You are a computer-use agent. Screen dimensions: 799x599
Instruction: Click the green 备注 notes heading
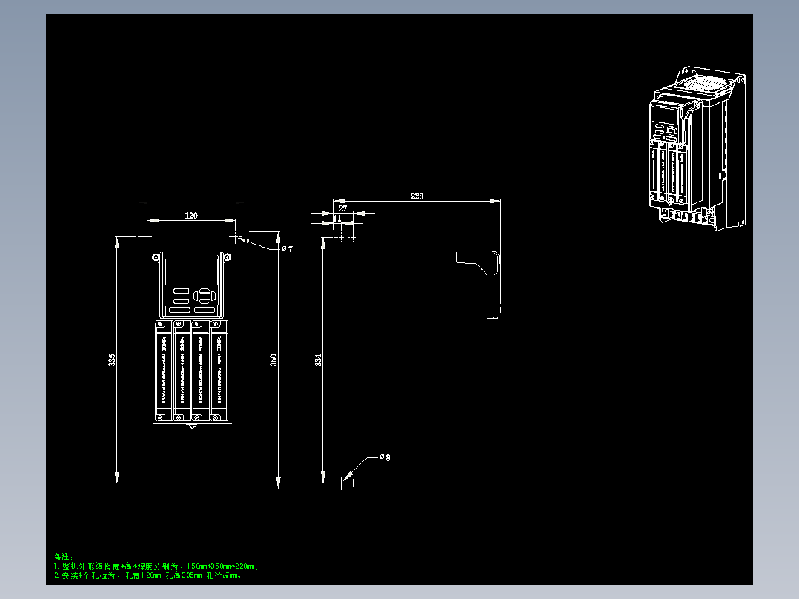[x=64, y=557]
